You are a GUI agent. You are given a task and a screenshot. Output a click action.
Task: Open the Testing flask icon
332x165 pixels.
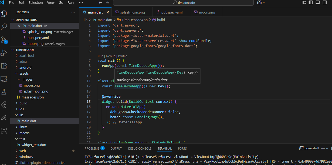point(4,92)
